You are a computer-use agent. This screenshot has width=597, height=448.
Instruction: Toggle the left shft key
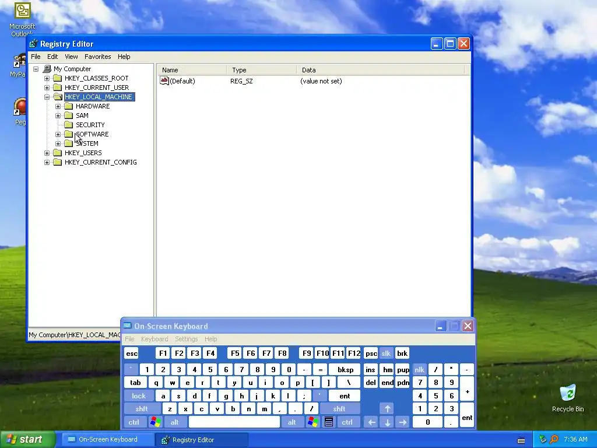[141, 409]
